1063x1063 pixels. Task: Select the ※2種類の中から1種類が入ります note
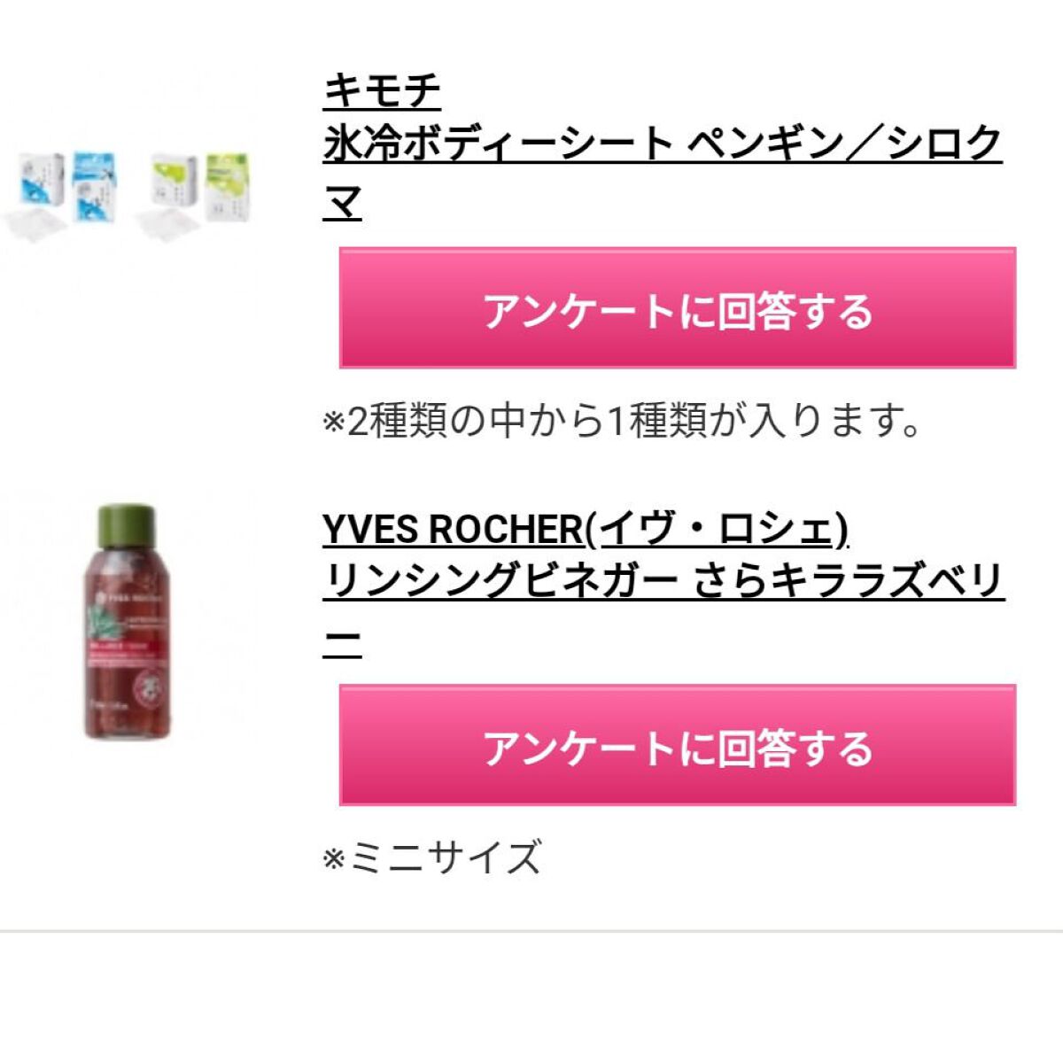tap(623, 422)
